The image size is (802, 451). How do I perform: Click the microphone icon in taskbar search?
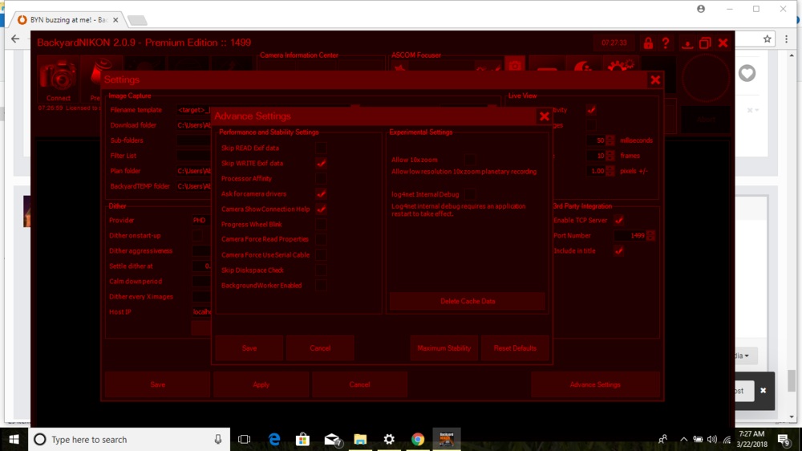pos(218,439)
